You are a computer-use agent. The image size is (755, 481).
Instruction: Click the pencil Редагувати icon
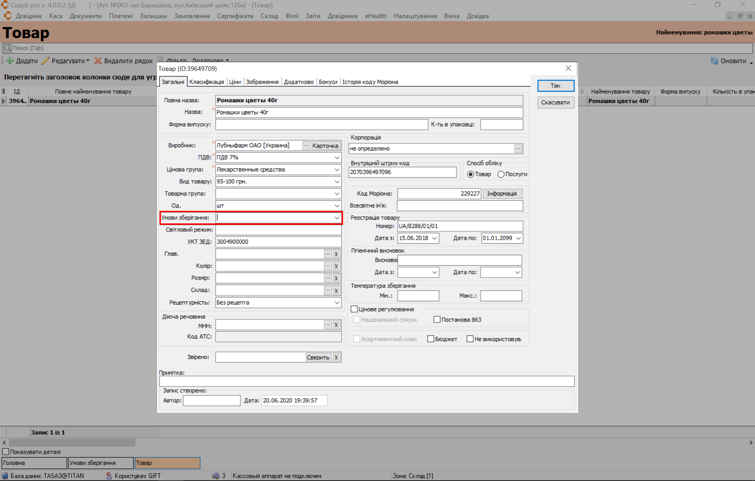[45, 61]
